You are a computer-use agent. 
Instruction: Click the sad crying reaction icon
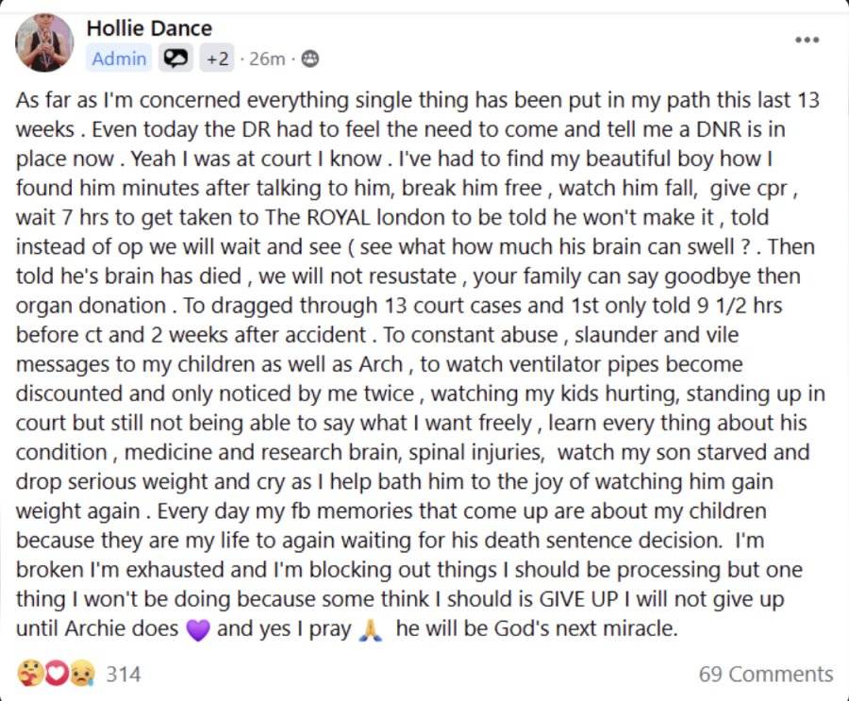[81, 674]
